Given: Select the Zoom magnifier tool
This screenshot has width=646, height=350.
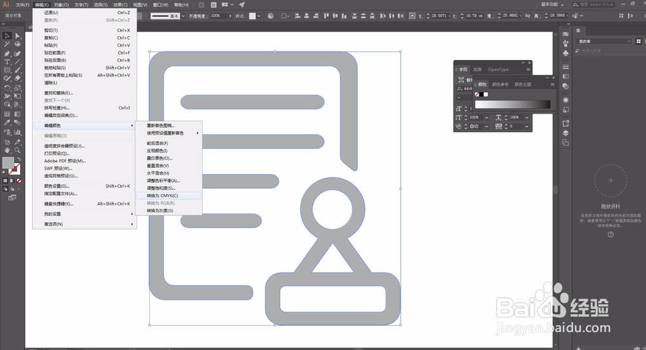Looking at the screenshot, I should tap(17, 151).
